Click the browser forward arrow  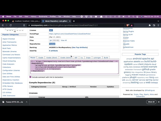(7, 25)
